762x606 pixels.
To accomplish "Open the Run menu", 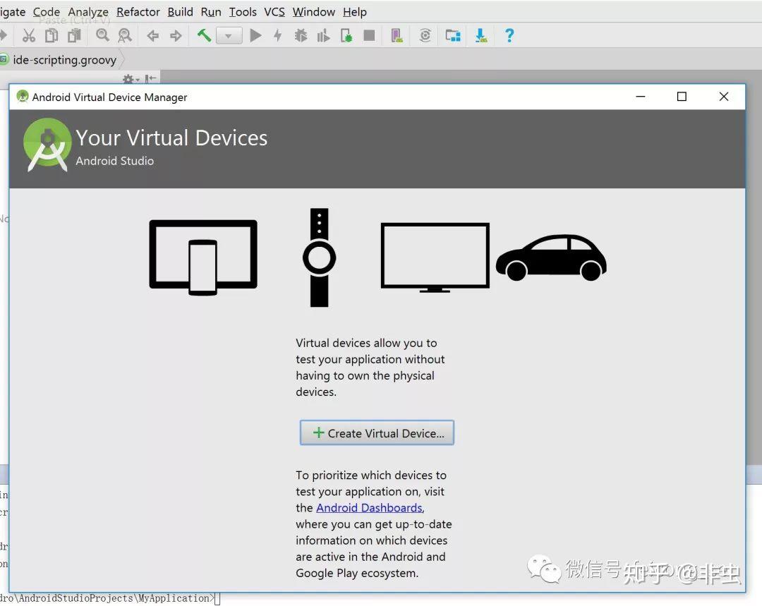I will tap(211, 12).
